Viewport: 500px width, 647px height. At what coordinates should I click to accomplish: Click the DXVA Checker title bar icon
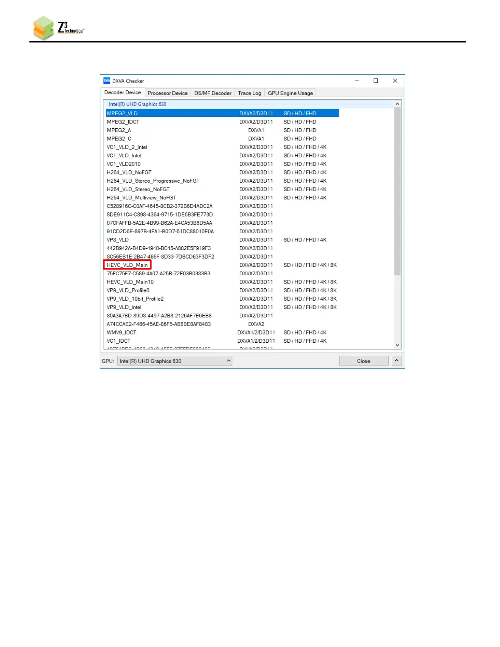[107, 81]
